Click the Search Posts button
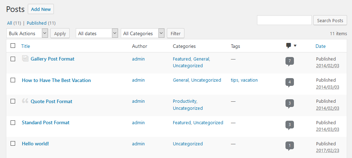This screenshot has height=158, width=352. pyautogui.click(x=330, y=20)
